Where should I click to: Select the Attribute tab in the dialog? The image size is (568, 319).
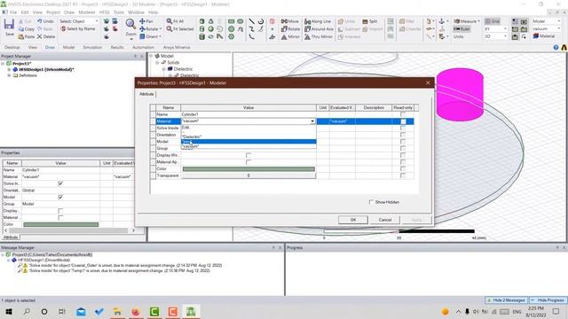tap(146, 94)
